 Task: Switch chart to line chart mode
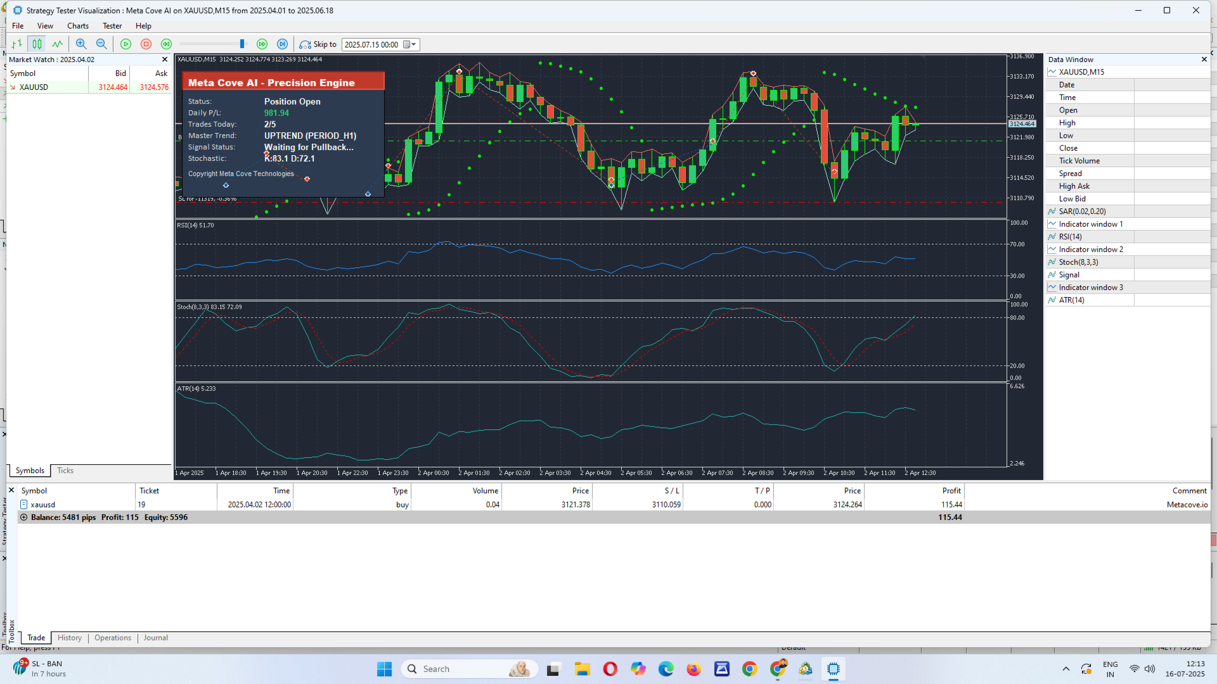58,44
